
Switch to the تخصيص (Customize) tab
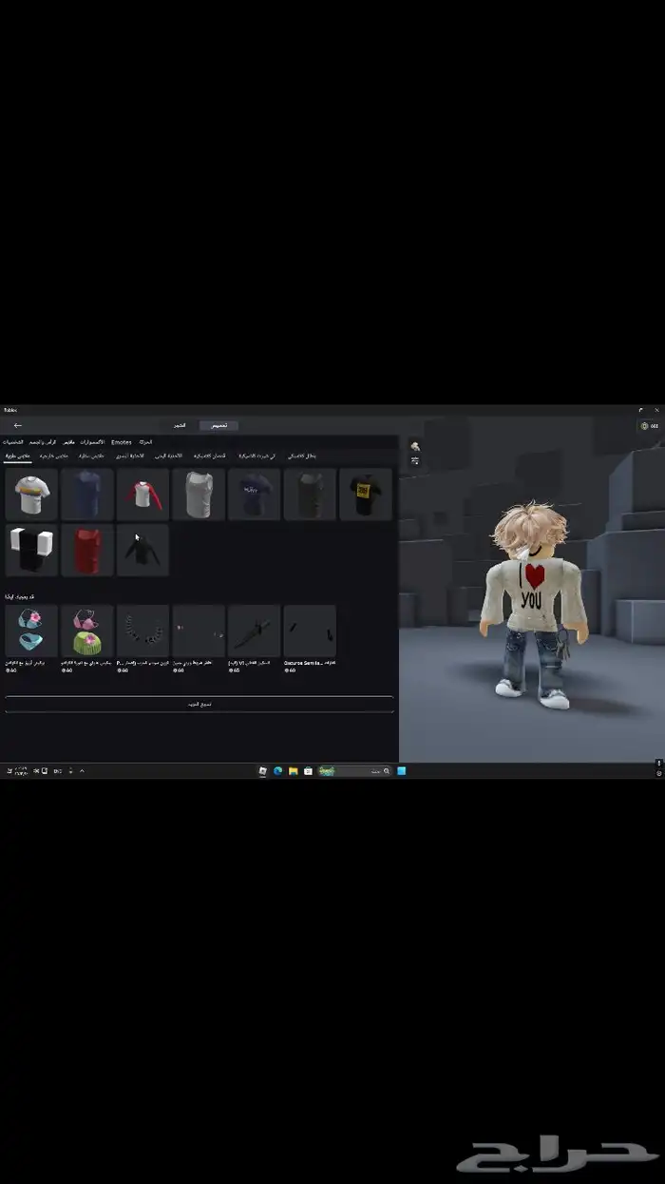click(219, 425)
